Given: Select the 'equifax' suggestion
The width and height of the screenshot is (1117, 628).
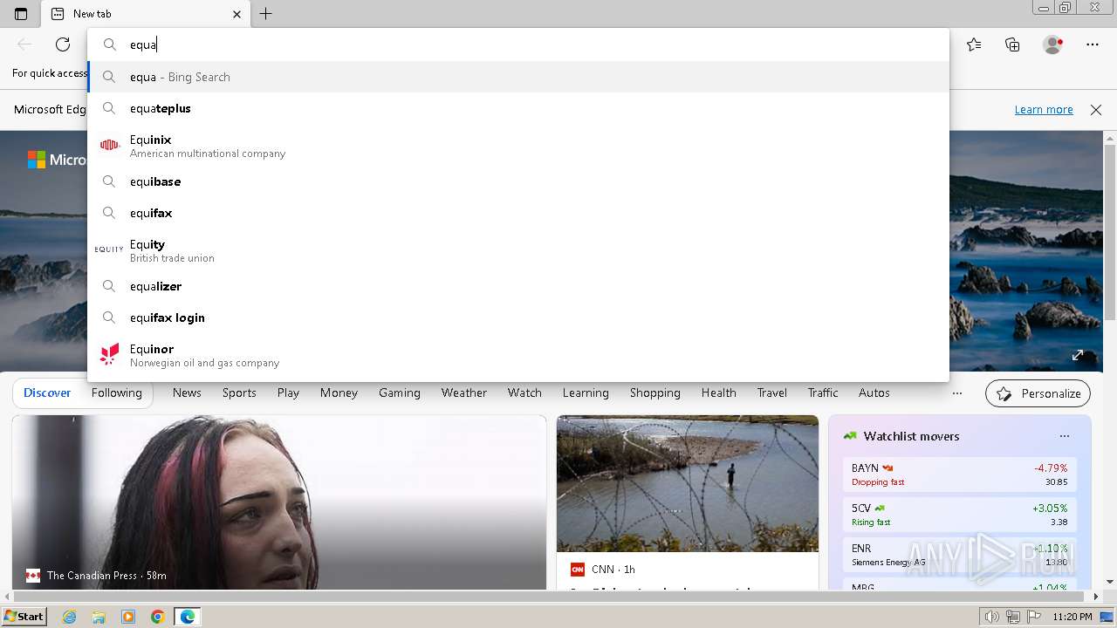Looking at the screenshot, I should point(518,213).
